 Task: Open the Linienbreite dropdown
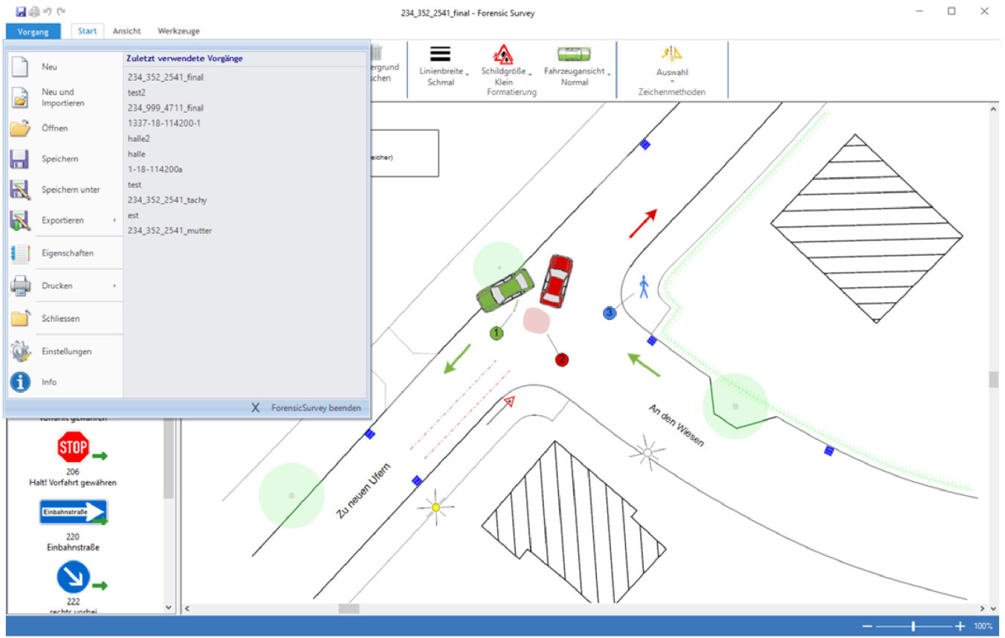point(441,71)
